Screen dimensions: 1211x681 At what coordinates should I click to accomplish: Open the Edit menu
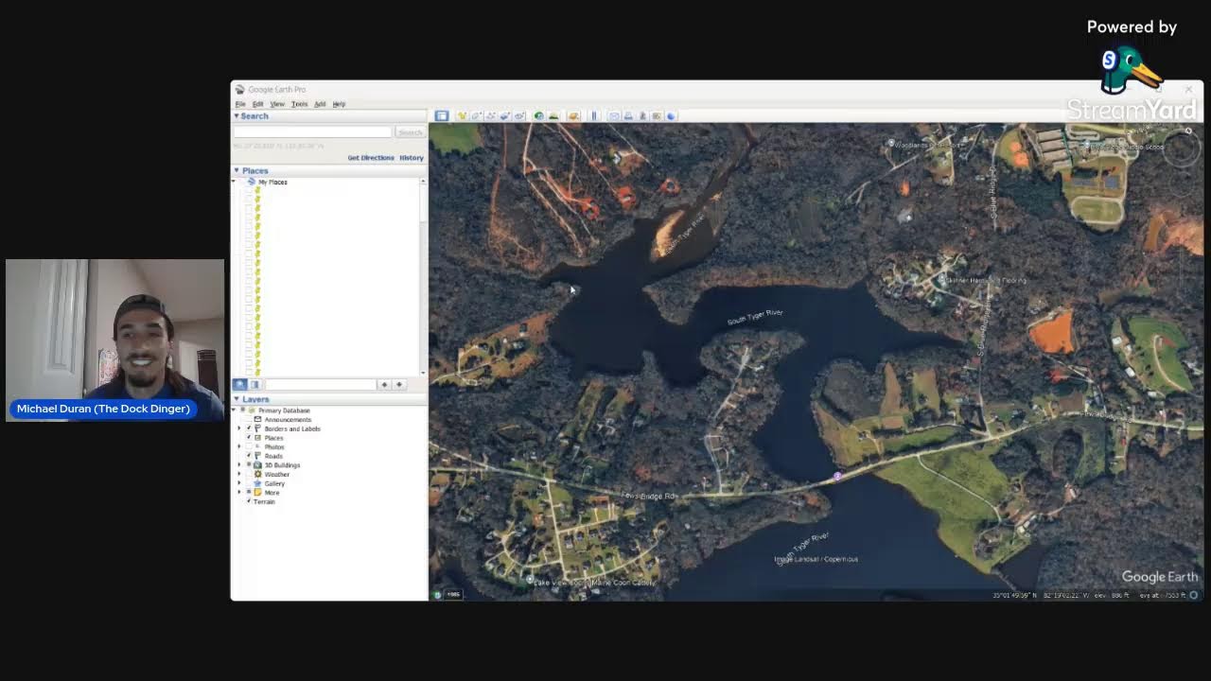tap(257, 104)
